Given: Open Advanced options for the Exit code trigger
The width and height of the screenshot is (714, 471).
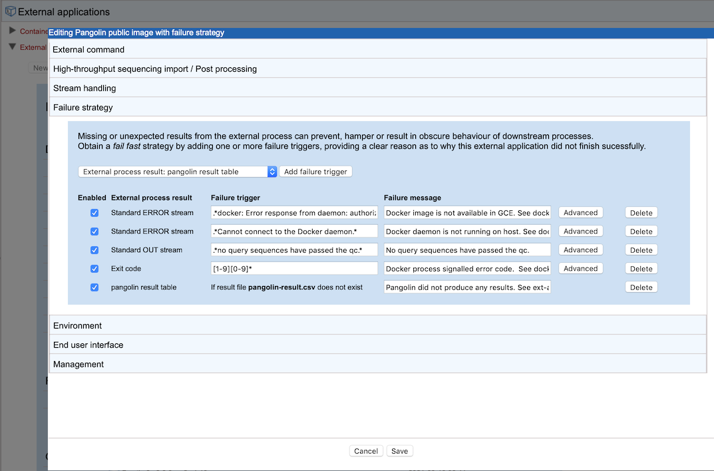Looking at the screenshot, I should click(x=580, y=268).
